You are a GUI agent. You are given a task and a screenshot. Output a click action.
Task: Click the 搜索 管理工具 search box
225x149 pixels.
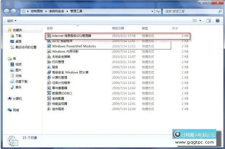(x=191, y=11)
